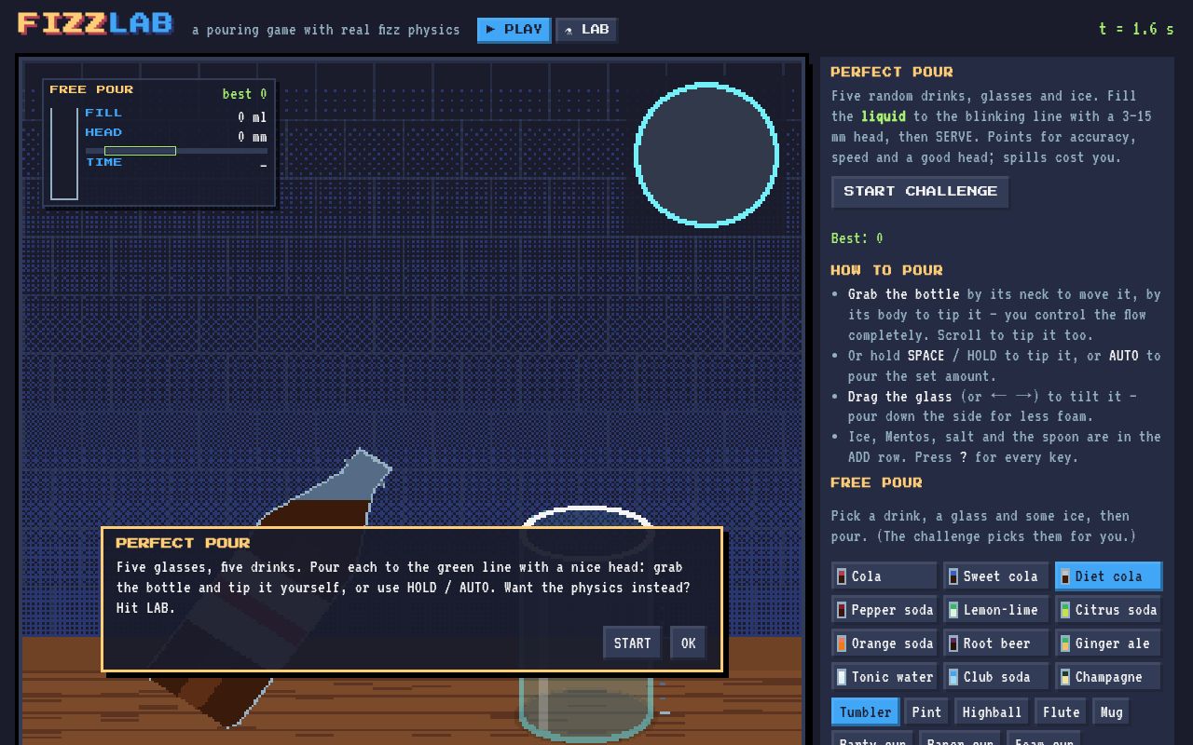
Task: Grab the soda bottle by its neck
Action: click(364, 475)
